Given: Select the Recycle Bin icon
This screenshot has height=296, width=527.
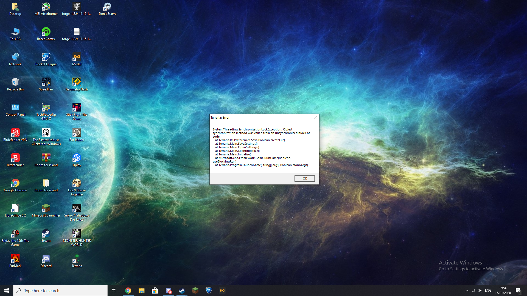Looking at the screenshot, I should click(x=15, y=85).
